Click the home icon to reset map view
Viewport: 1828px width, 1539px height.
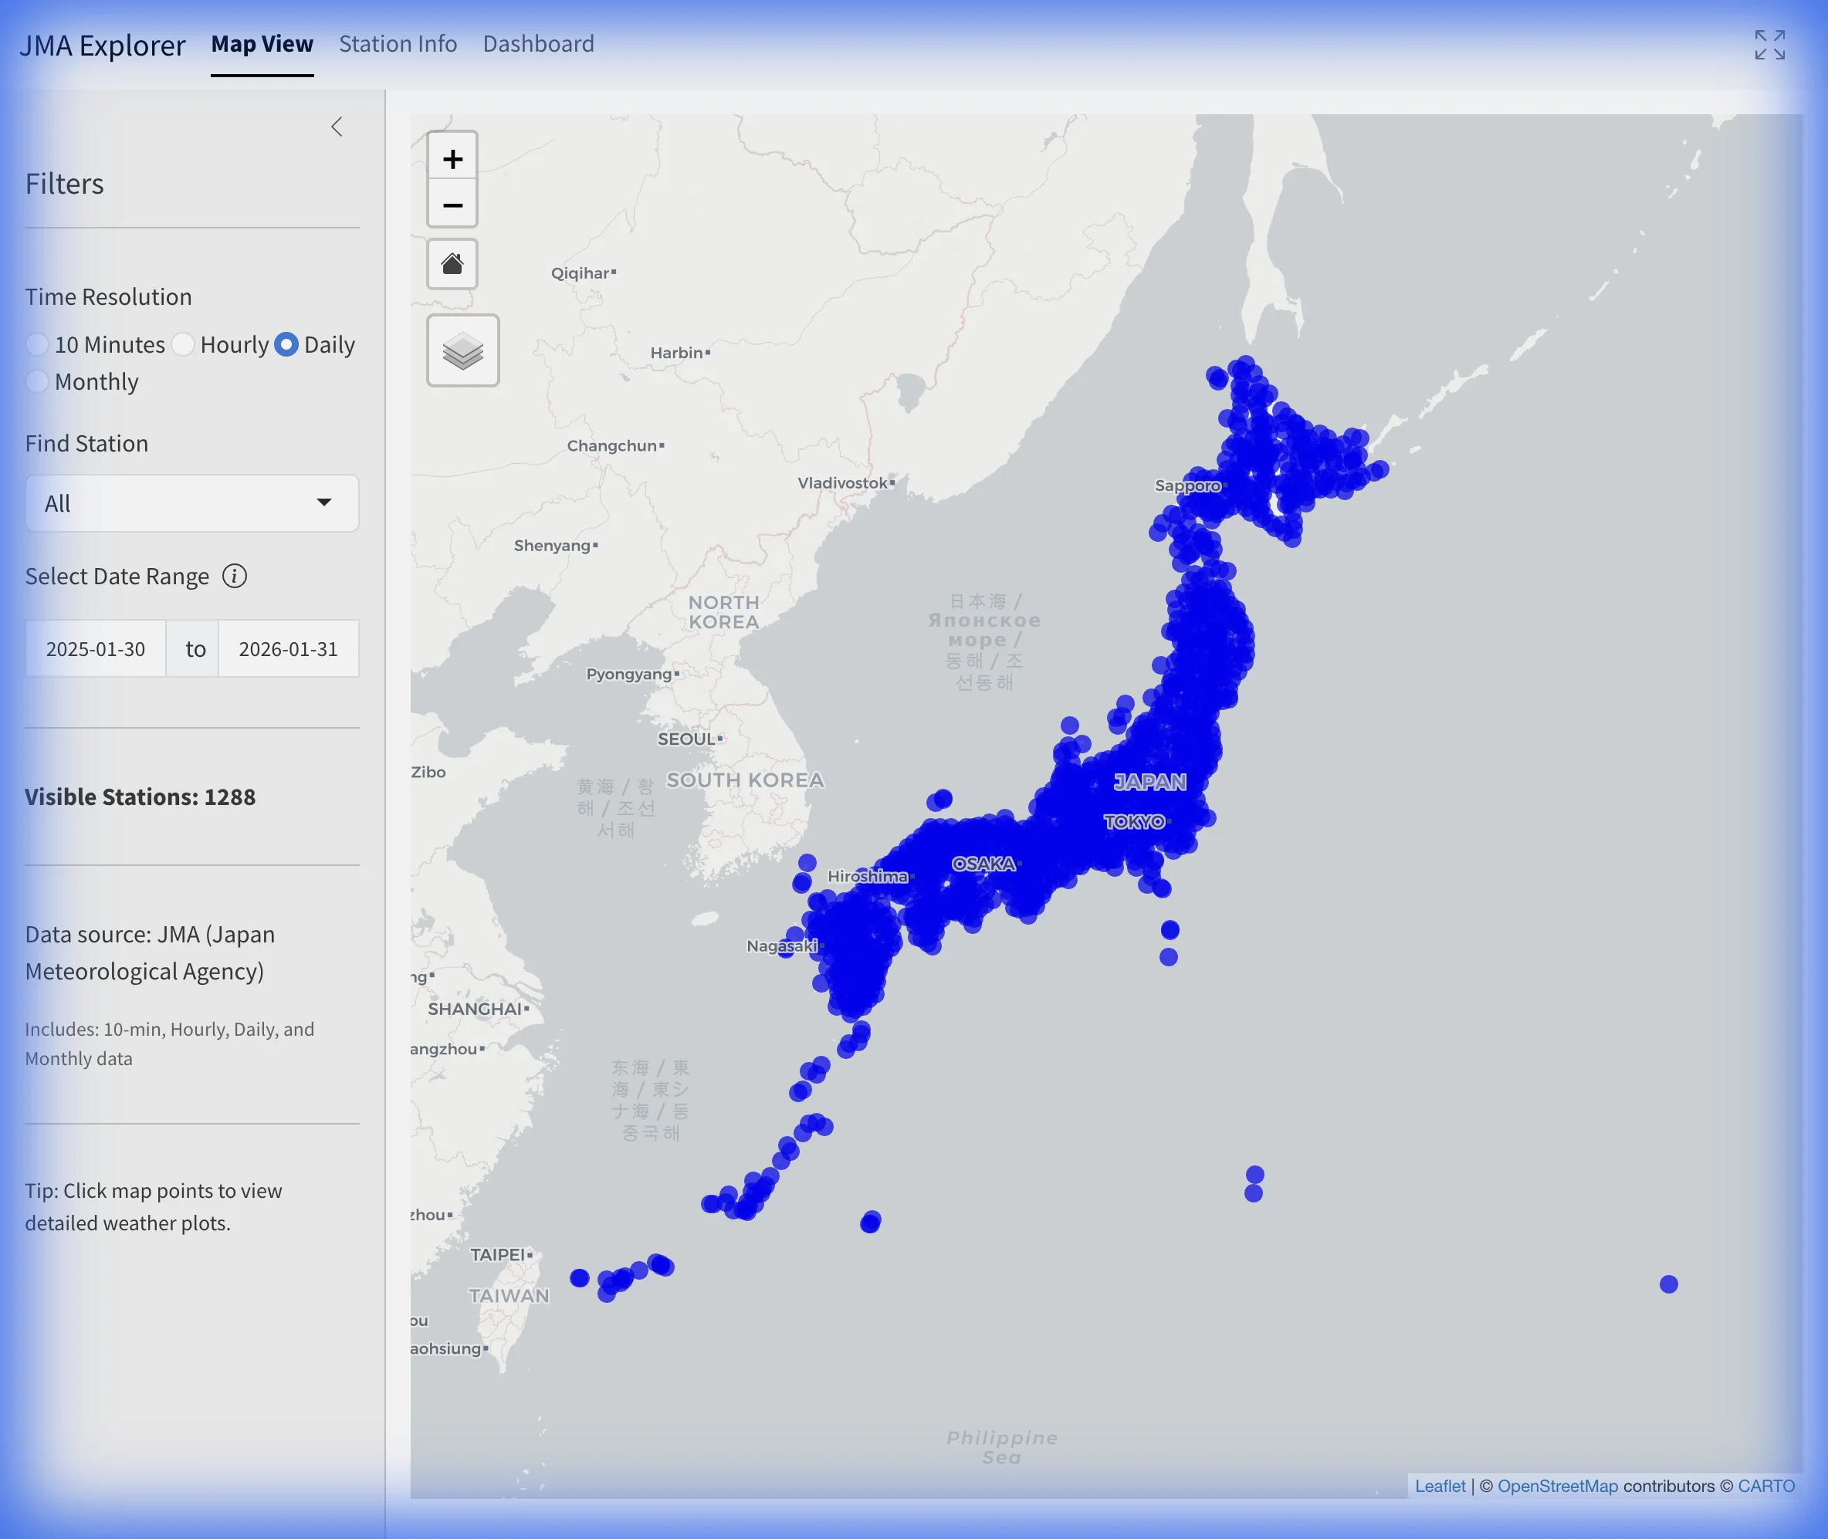tap(453, 263)
